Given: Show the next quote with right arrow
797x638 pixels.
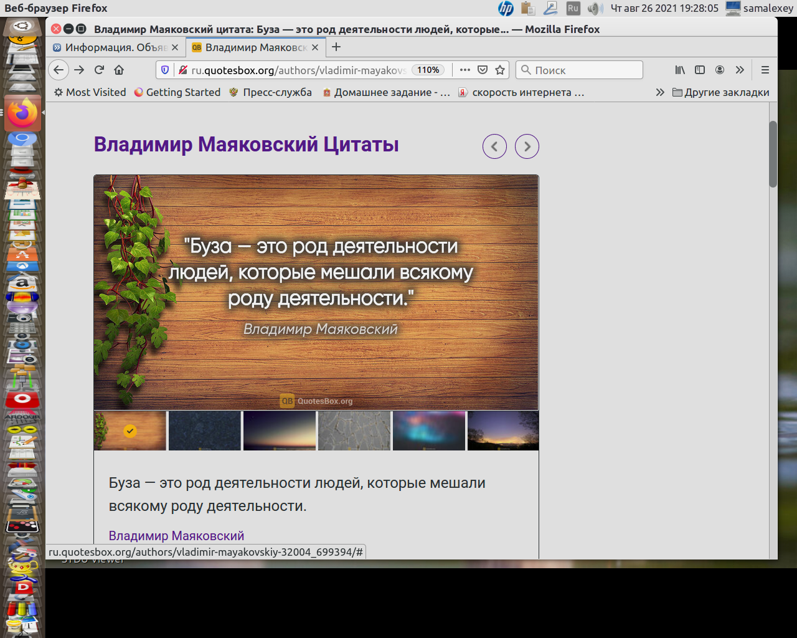Looking at the screenshot, I should click(527, 146).
